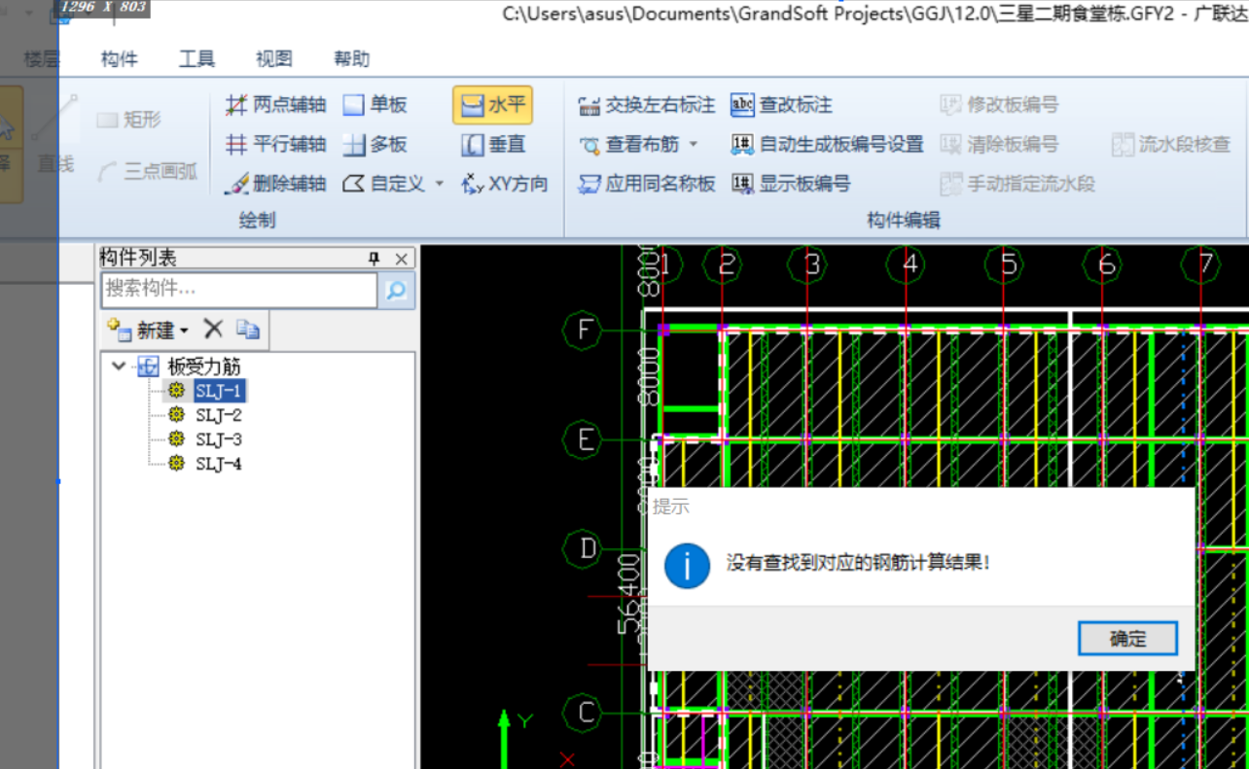The height and width of the screenshot is (769, 1249).
Task: Select the 自定义 custom range tool
Action: [385, 184]
